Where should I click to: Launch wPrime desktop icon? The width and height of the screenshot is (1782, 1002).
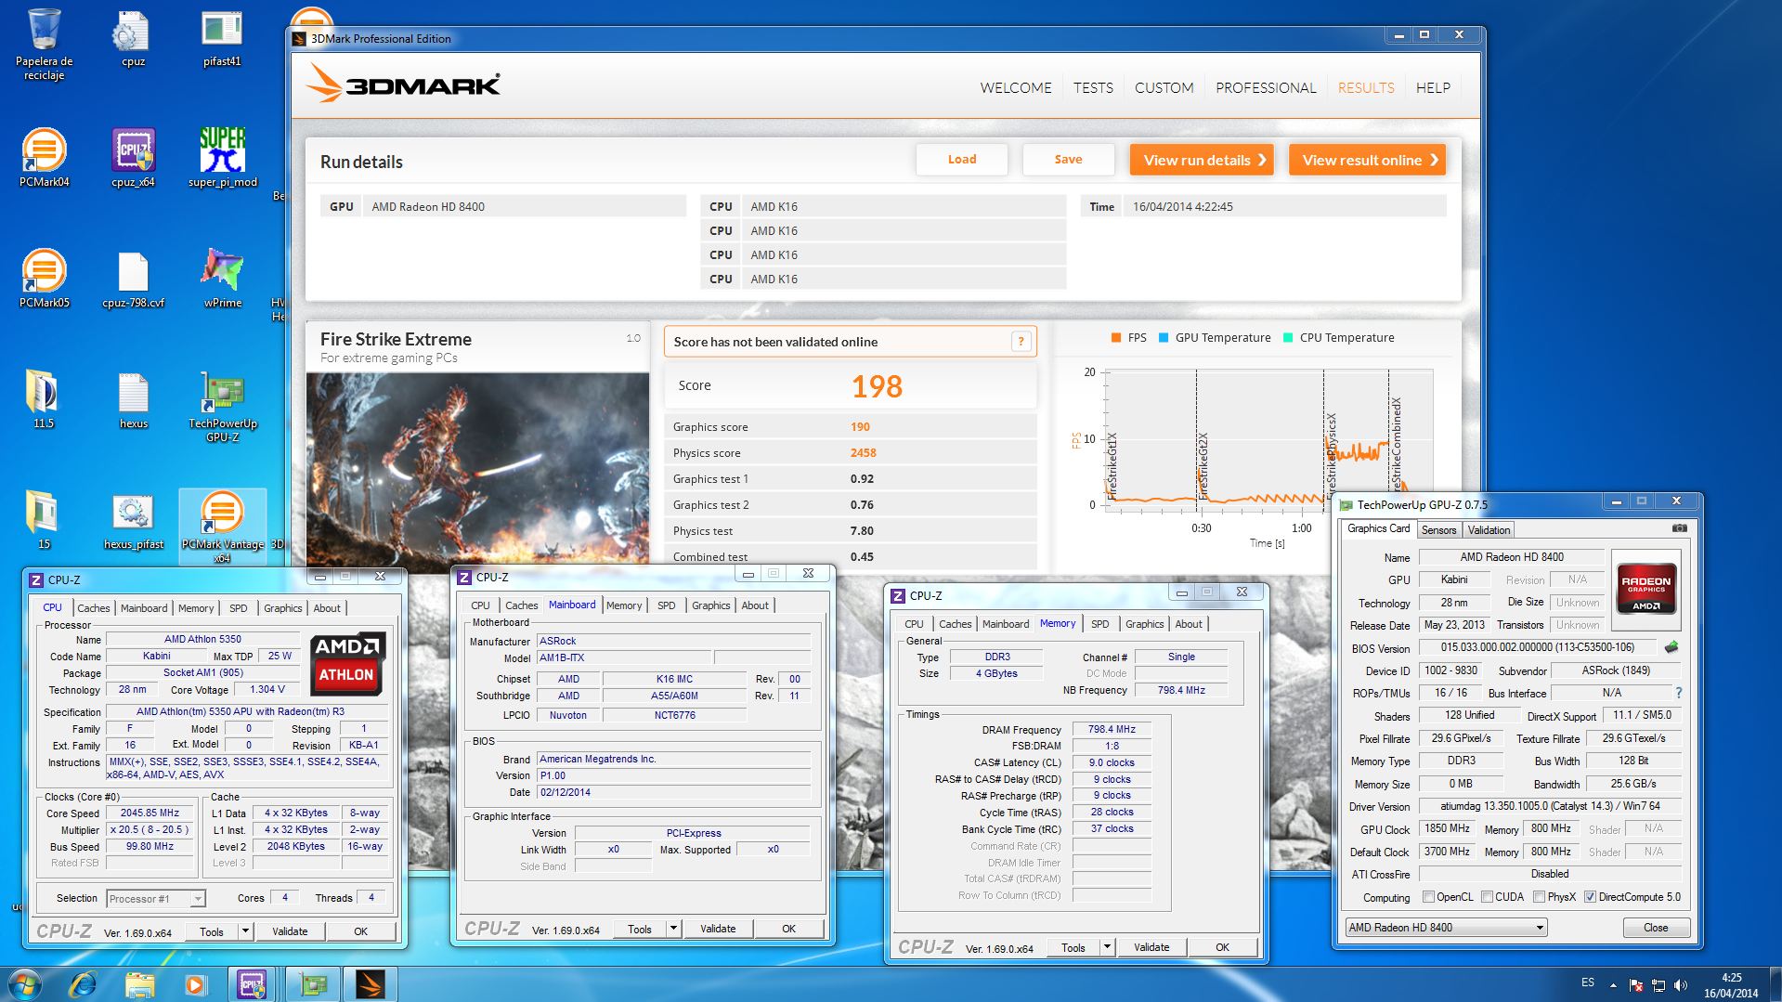coord(222,279)
